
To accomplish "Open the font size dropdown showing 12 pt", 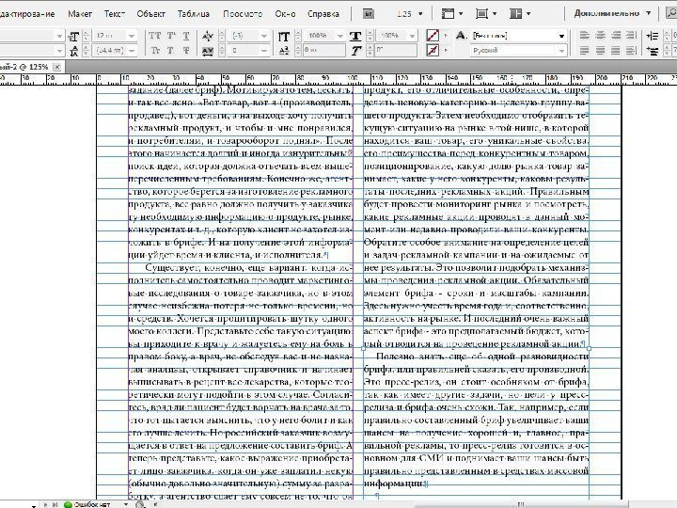I will point(132,37).
